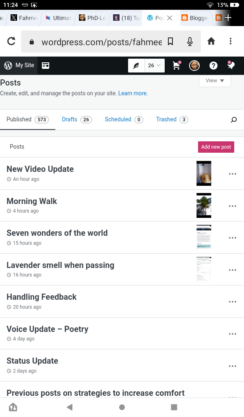
Task: Open the New Video Update thumbnail
Action: [x=204, y=173]
